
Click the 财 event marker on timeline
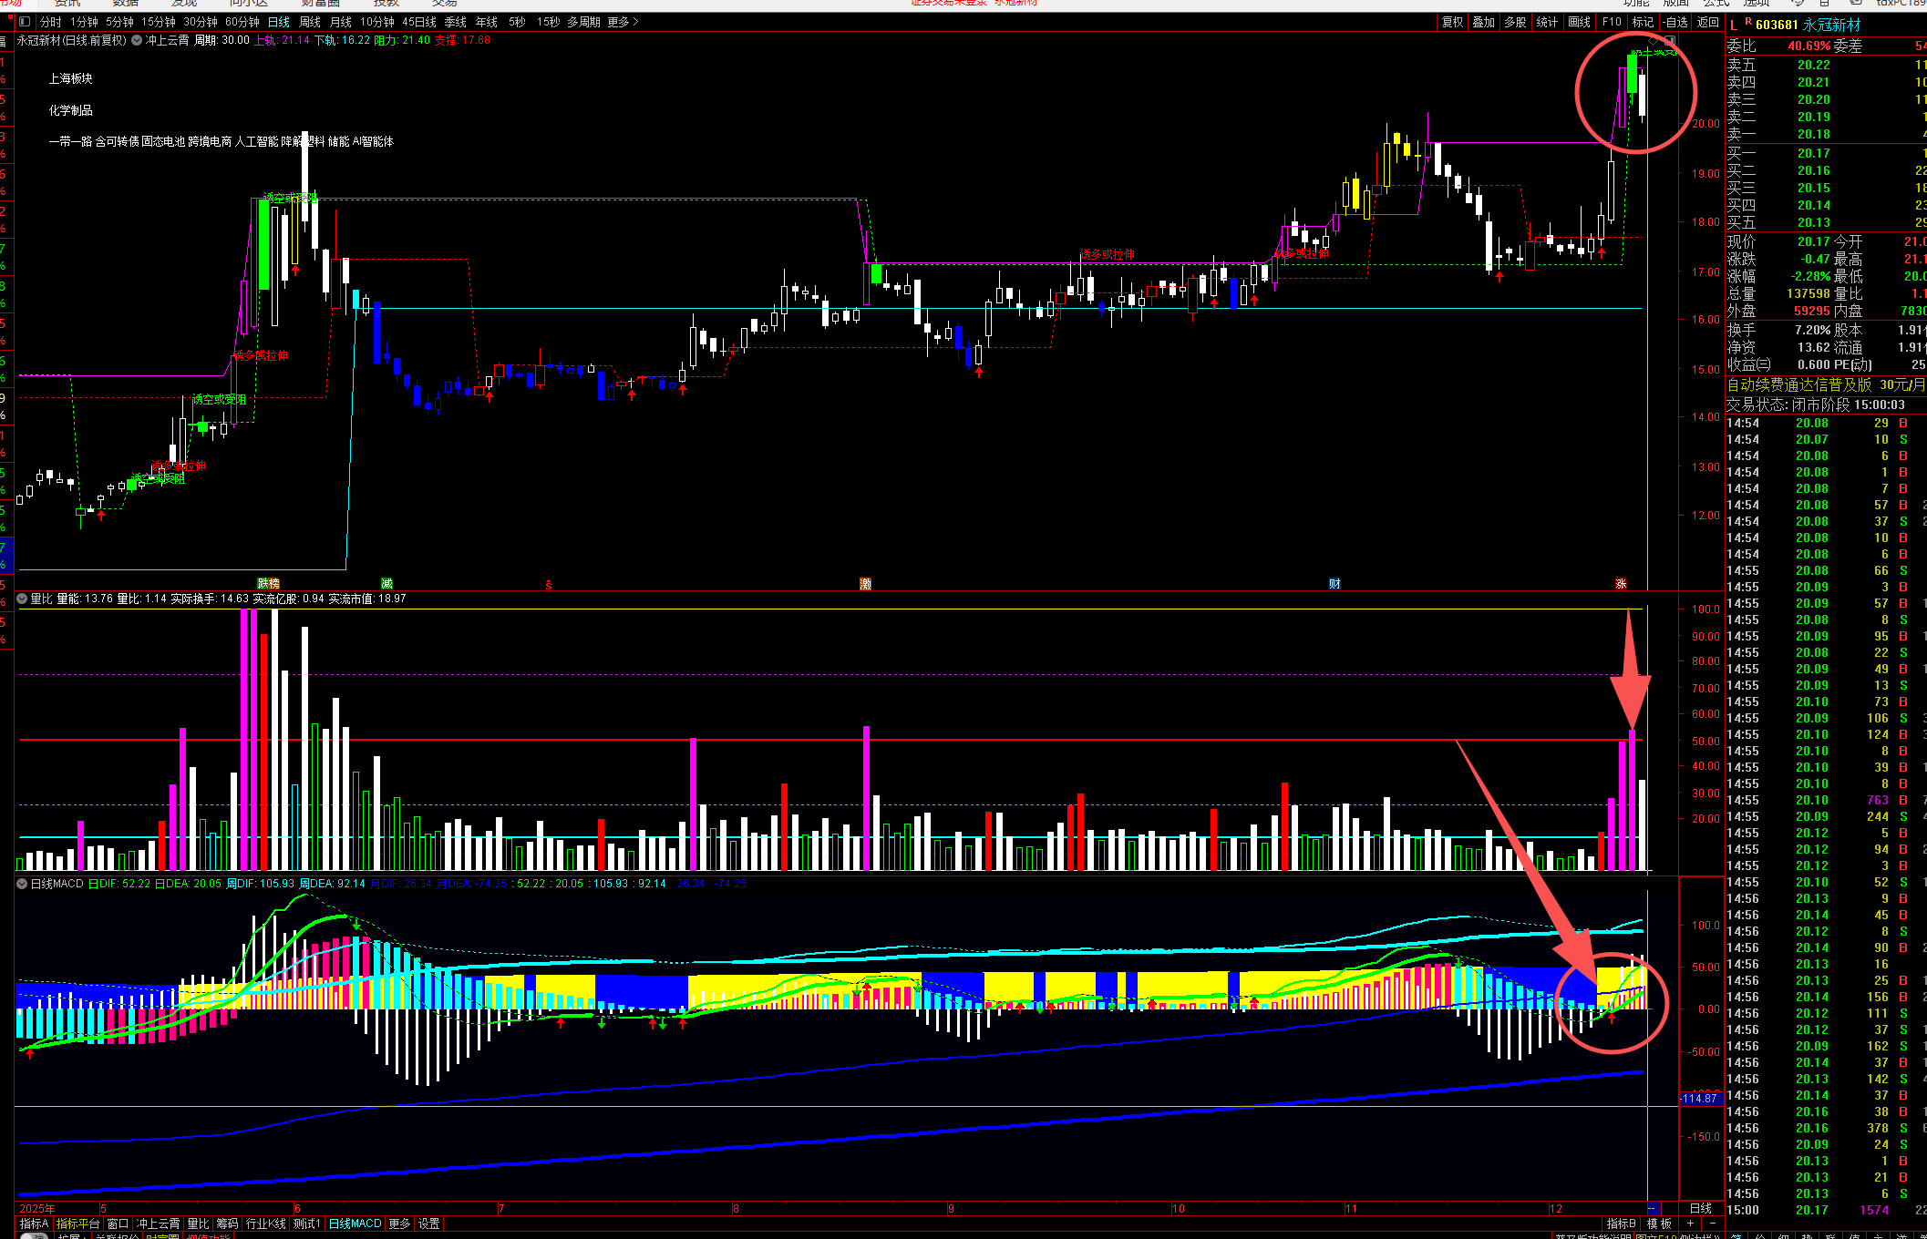[x=1334, y=584]
